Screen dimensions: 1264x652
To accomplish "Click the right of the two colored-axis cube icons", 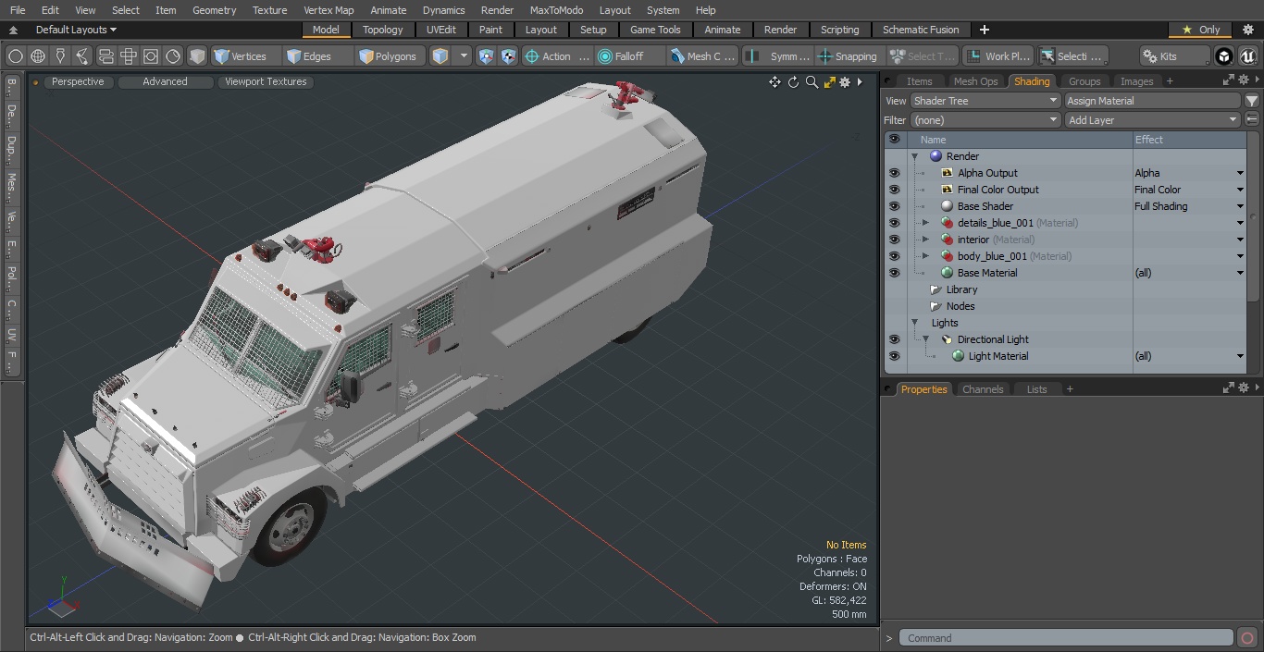I will point(509,56).
